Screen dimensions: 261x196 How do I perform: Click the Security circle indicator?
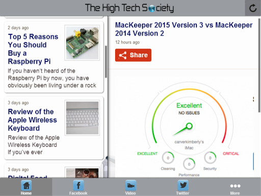[210, 158]
